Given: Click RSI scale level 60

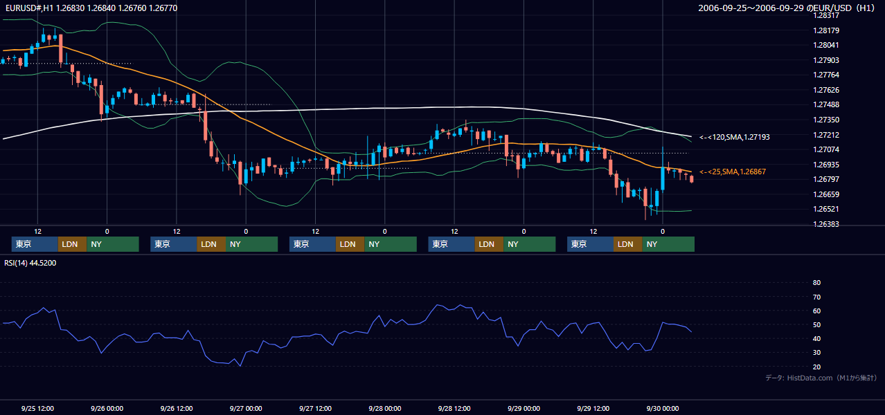Looking at the screenshot, I should [816, 311].
